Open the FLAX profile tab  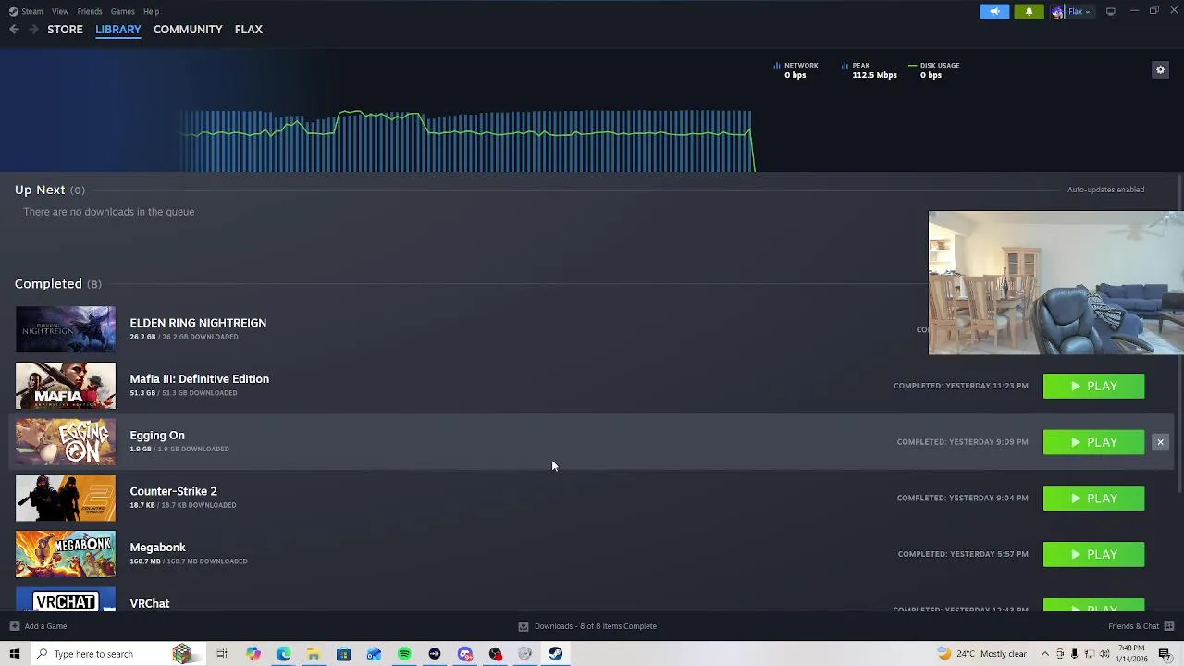249,30
